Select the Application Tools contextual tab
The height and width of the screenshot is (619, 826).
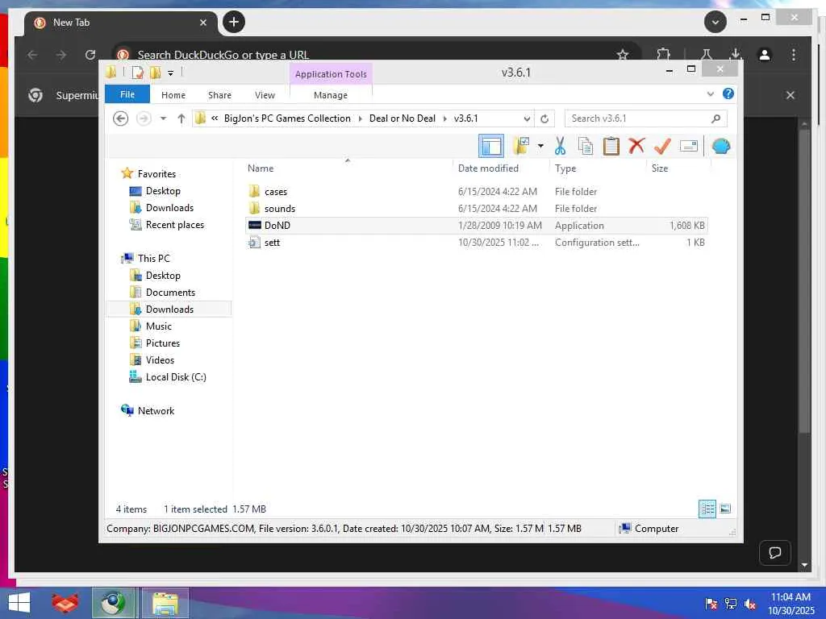tap(331, 74)
